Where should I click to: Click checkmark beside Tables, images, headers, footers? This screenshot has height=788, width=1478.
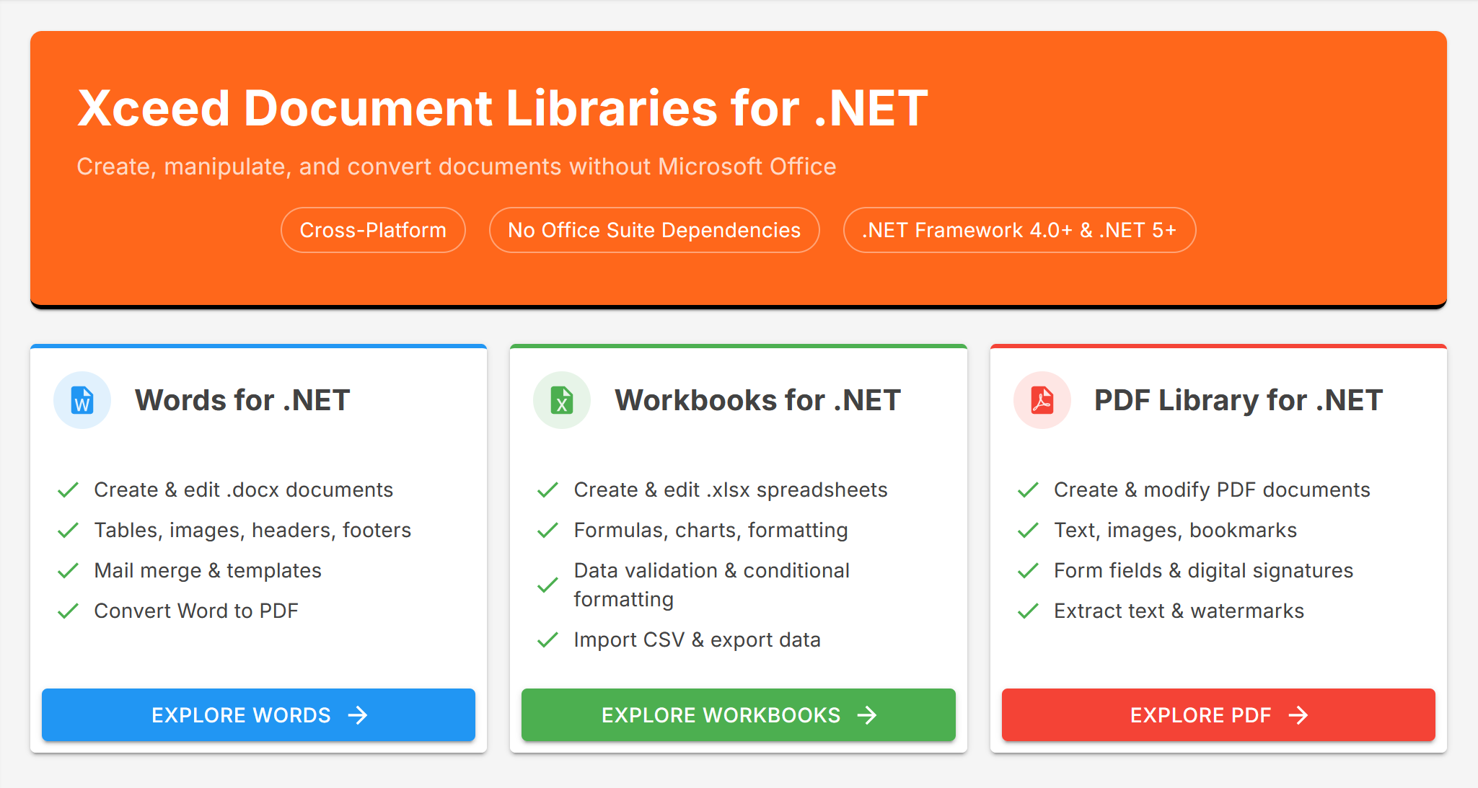68,531
